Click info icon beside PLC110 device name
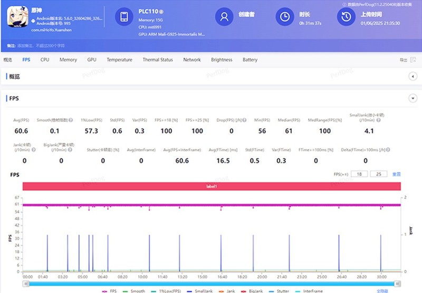The image size is (422, 293). tap(161, 12)
